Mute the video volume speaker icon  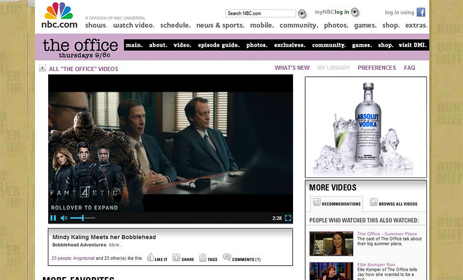(x=64, y=218)
